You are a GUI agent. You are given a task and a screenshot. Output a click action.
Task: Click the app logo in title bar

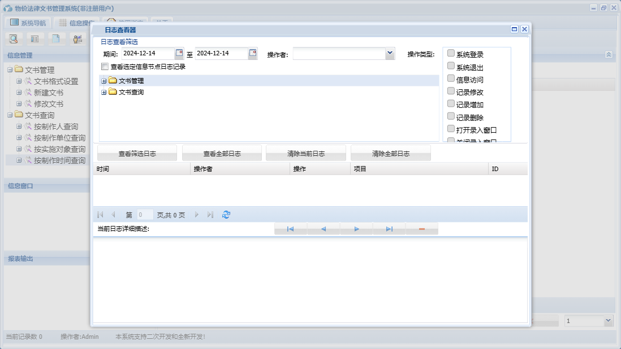(8, 8)
